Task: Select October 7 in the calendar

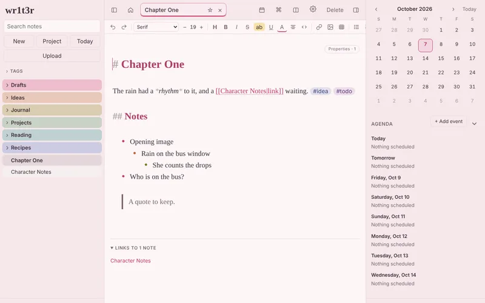Action: (x=426, y=45)
